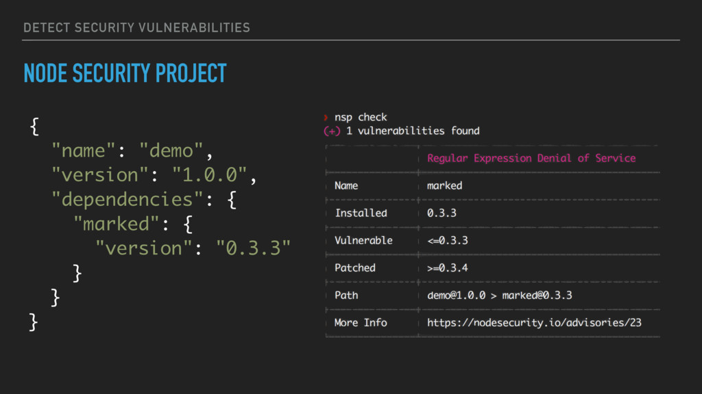Click the opening curly brace of JSON

(x=34, y=127)
